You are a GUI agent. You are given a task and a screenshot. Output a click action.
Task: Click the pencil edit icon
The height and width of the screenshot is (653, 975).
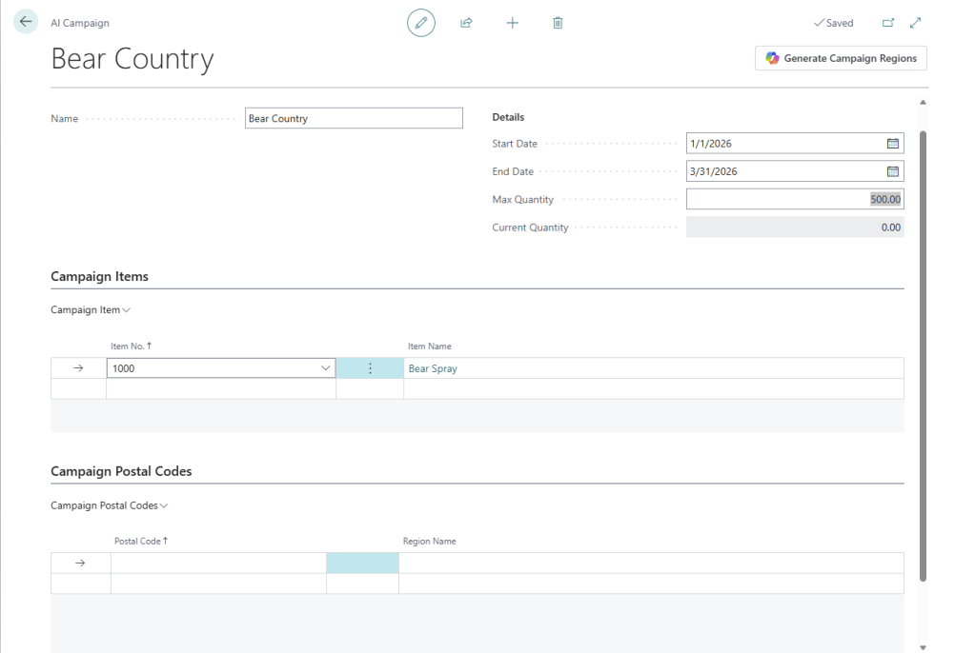(420, 23)
